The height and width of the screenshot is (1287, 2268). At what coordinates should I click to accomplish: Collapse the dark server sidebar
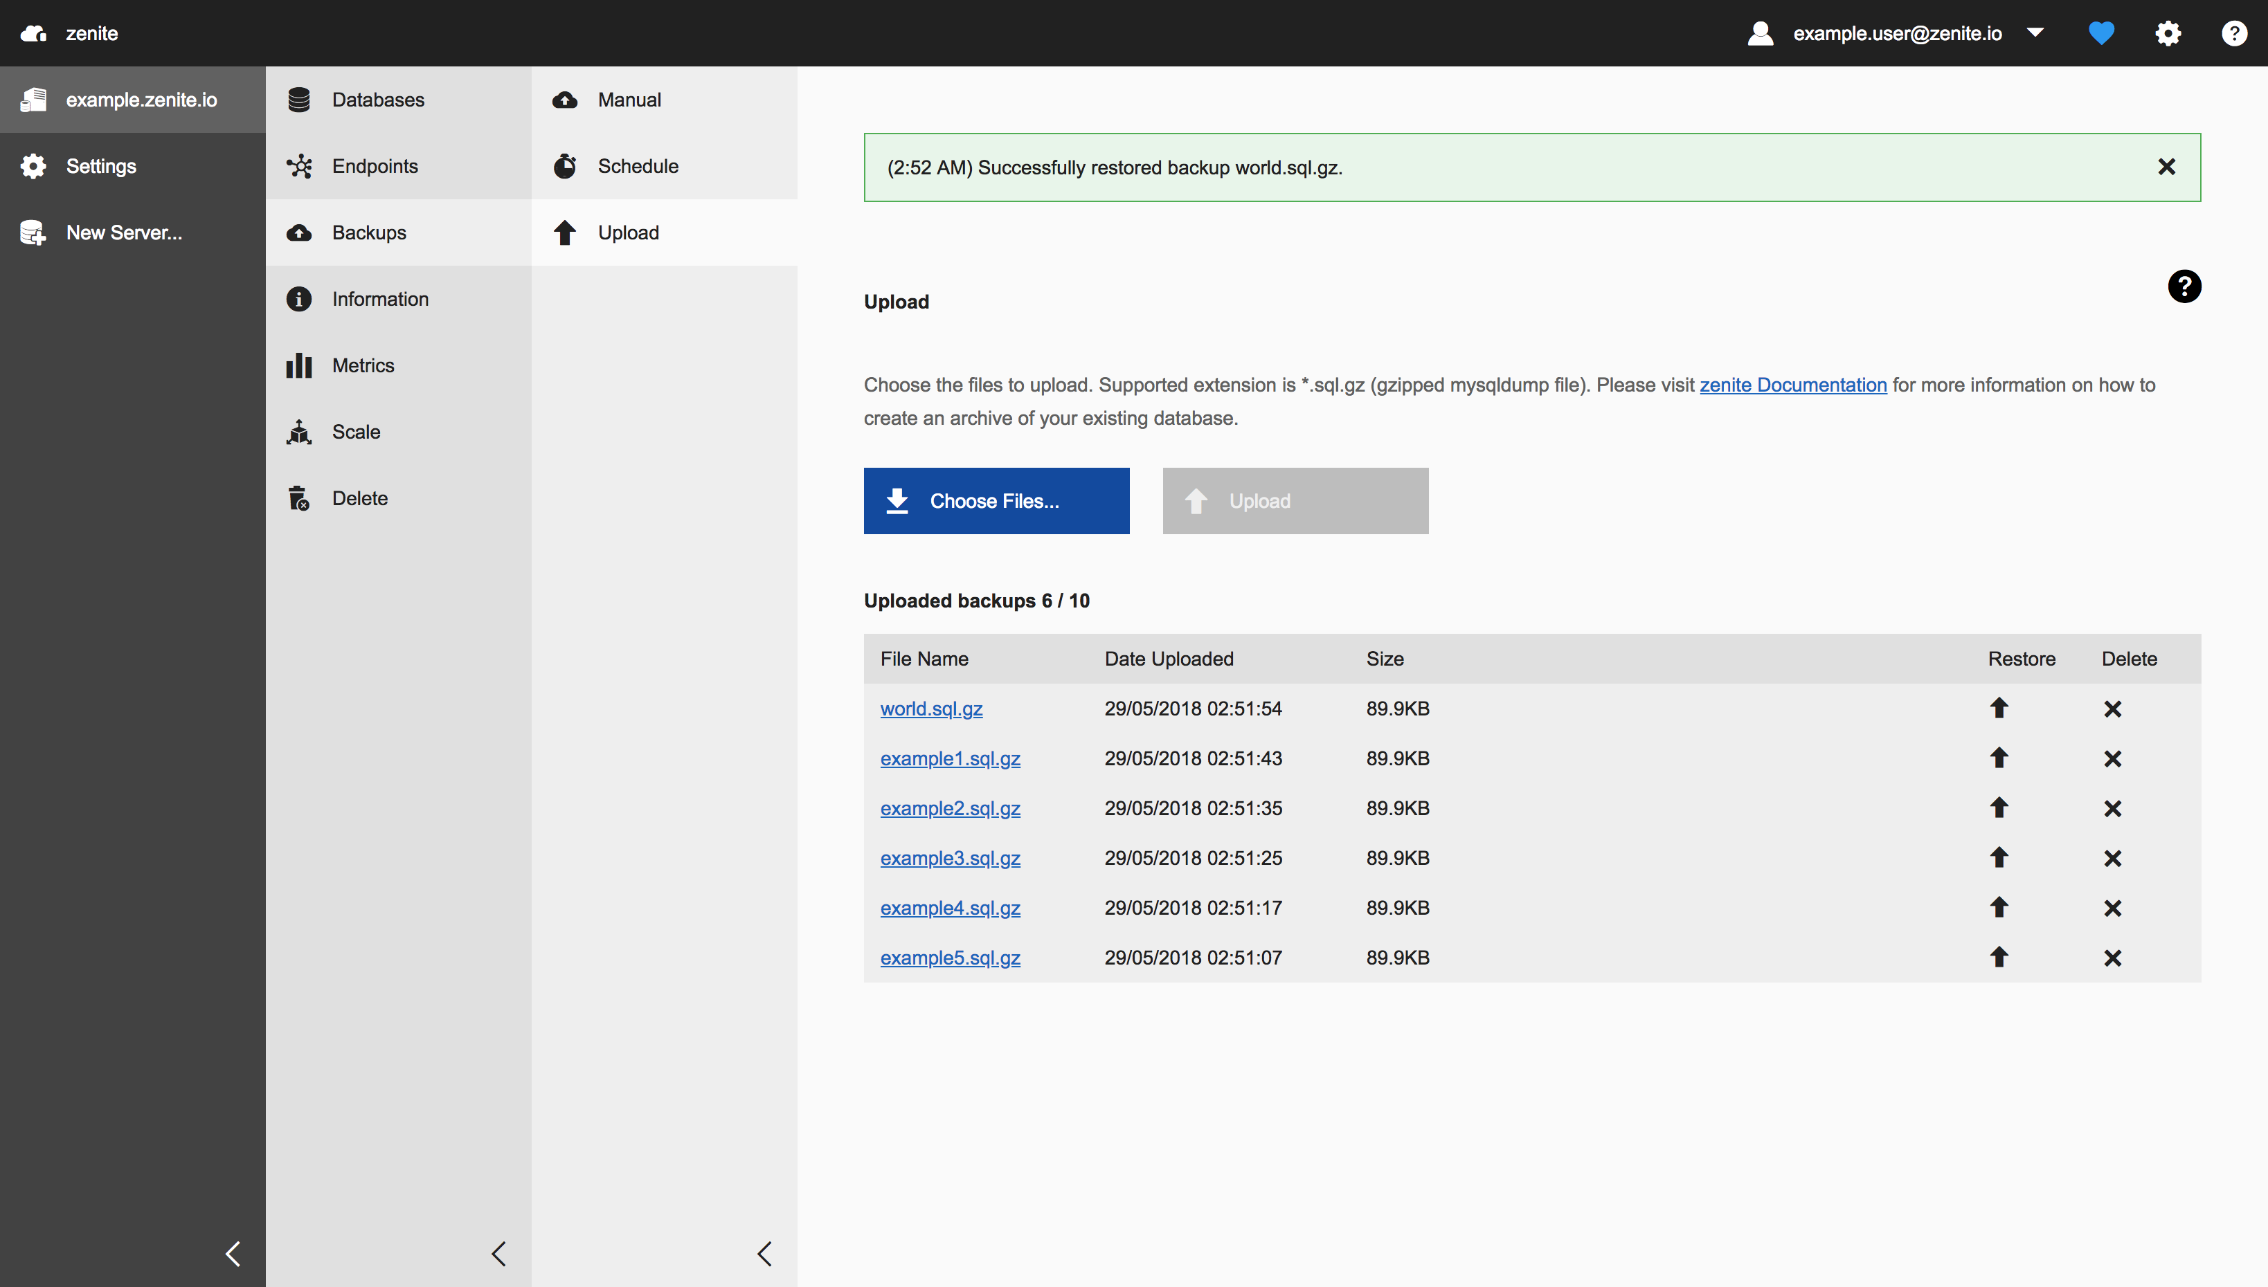233,1253
